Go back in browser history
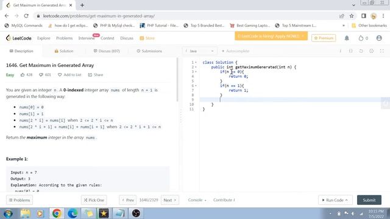This screenshot has height=219, width=390. point(7,16)
